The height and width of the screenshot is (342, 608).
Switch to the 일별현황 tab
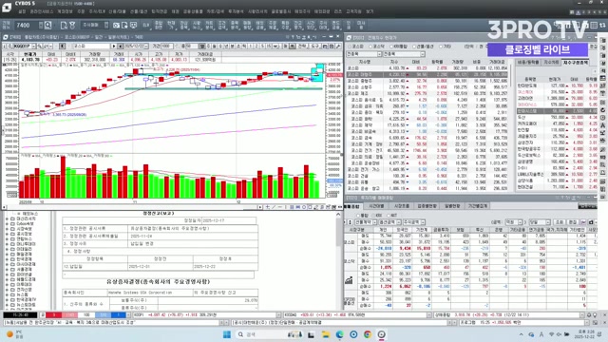click(452, 206)
